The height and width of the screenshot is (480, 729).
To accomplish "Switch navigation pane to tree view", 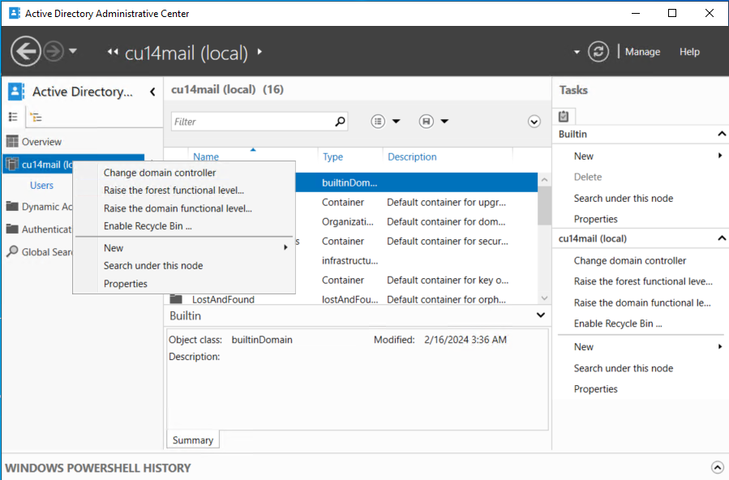I will [36, 117].
